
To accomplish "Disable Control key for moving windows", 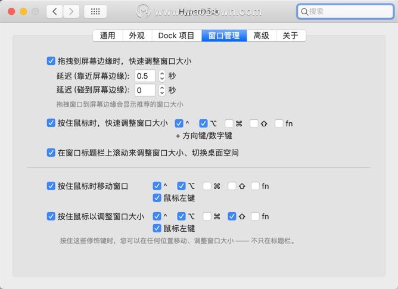I will point(157,186).
